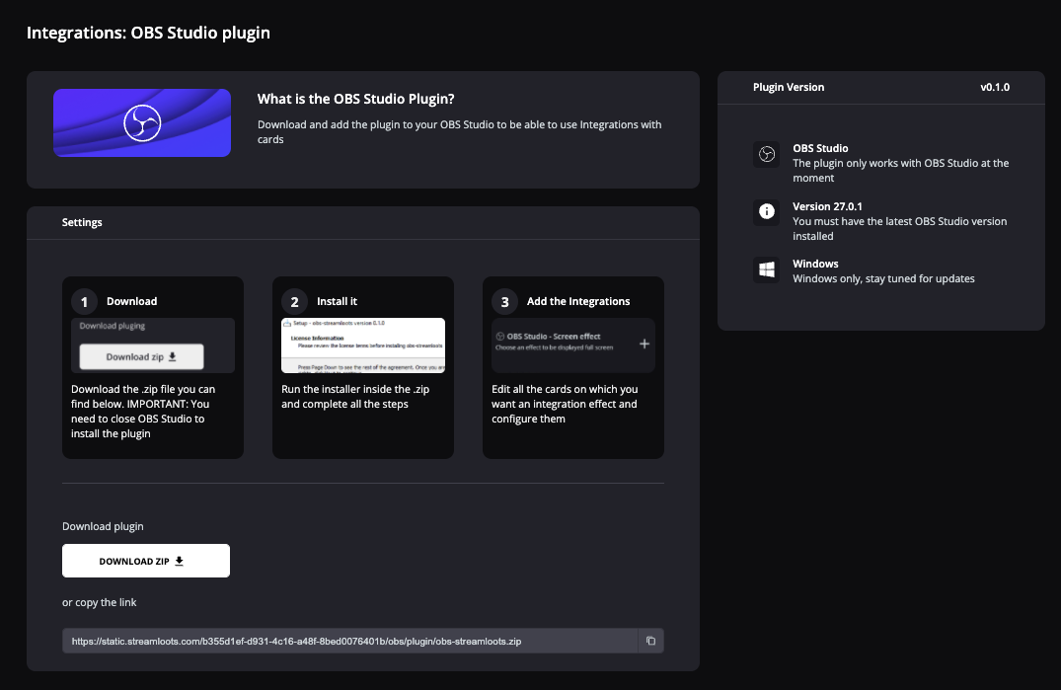Image resolution: width=1061 pixels, height=690 pixels.
Task: Click the 'Add the Integrations' step title
Action: [577, 302]
